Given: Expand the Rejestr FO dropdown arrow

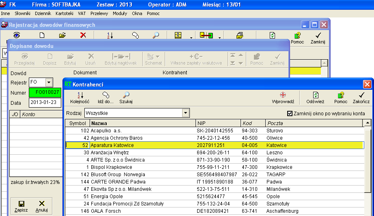Looking at the screenshot, I should (x=49, y=82).
